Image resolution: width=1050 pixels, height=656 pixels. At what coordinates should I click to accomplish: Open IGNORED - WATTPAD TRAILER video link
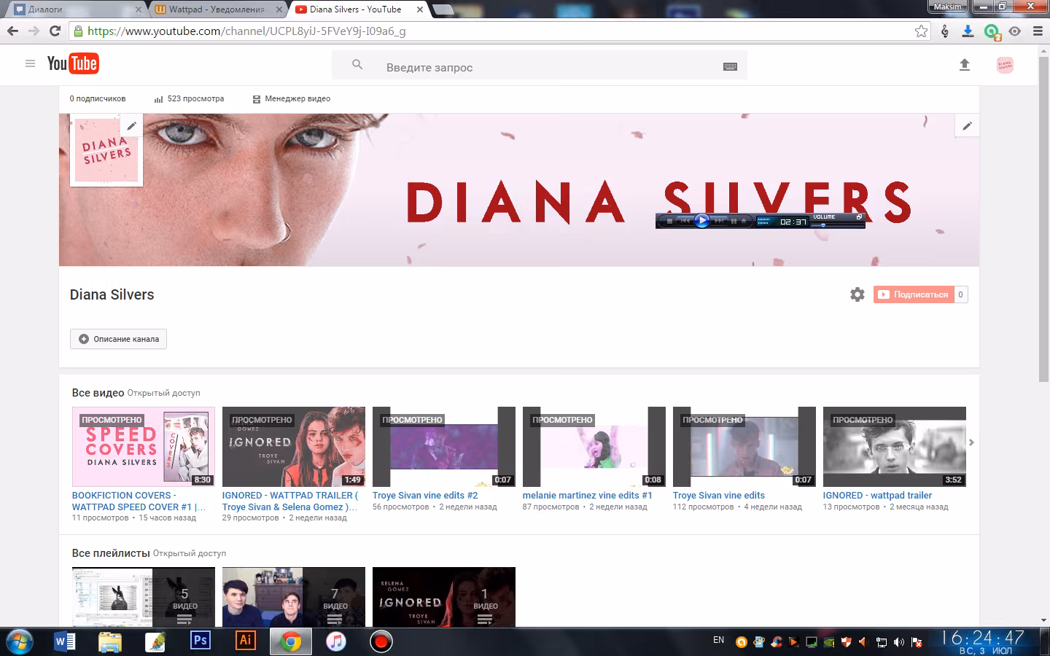(290, 501)
